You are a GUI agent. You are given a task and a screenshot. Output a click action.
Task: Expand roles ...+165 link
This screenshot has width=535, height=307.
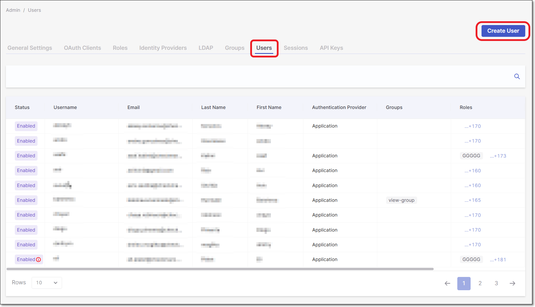pyautogui.click(x=473, y=200)
